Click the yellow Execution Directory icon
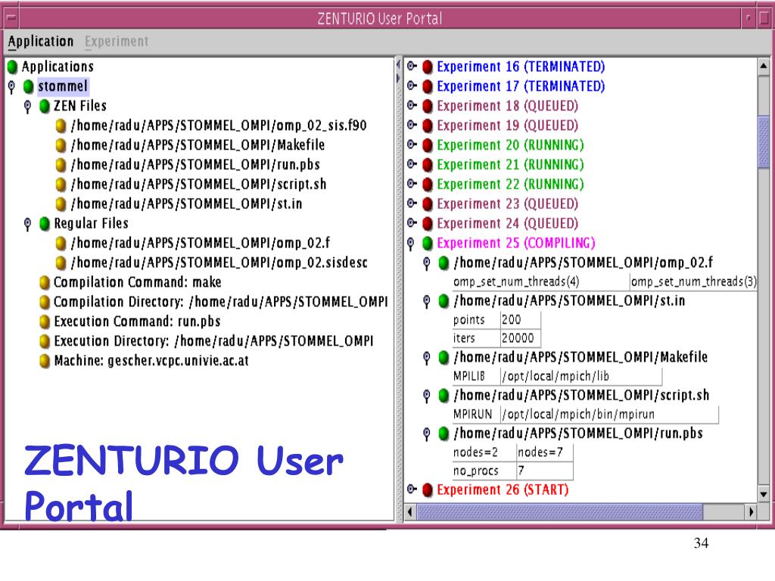The width and height of the screenshot is (775, 581). 45,341
